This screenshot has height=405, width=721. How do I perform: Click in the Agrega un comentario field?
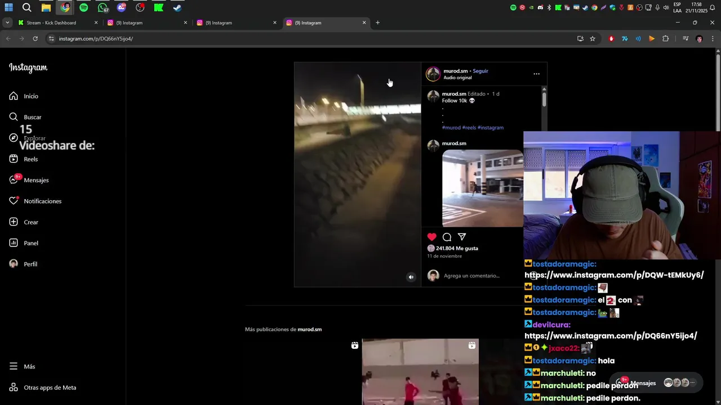(x=471, y=276)
